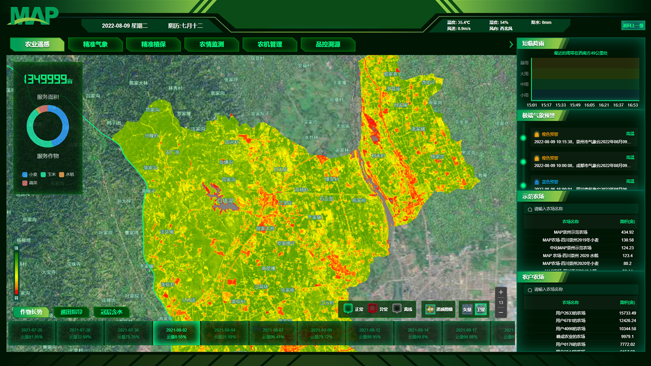This screenshot has width=651, height=366.
Task: Open the 蓝色预警 alert card
Action: [585, 183]
